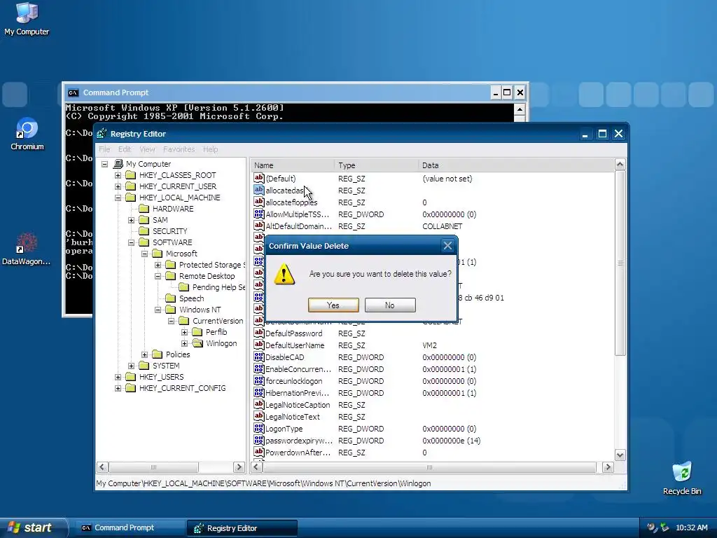Open the Favorites menu
The height and width of the screenshot is (538, 717).
[179, 149]
